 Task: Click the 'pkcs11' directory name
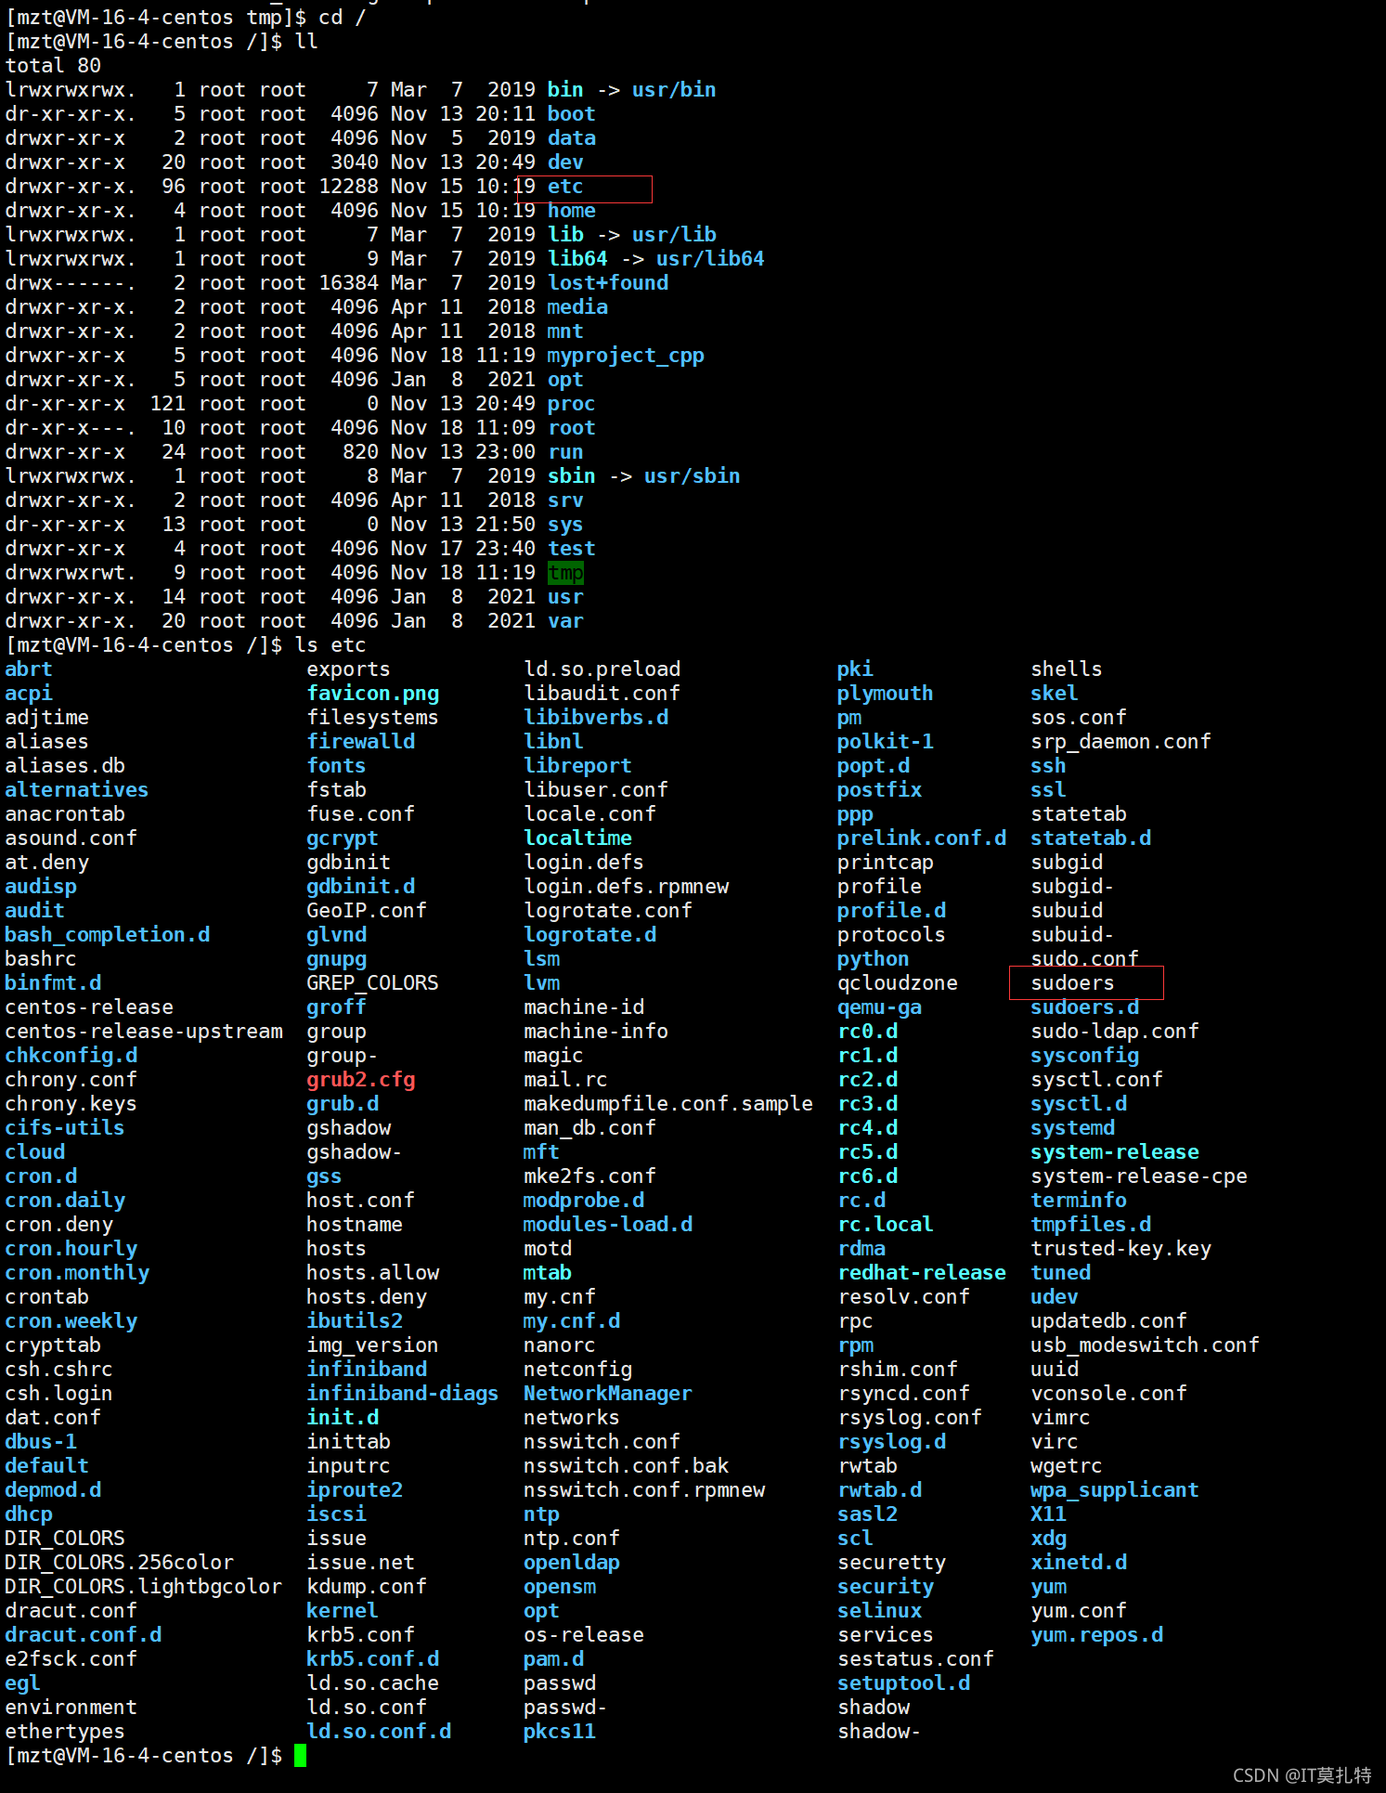(560, 1732)
